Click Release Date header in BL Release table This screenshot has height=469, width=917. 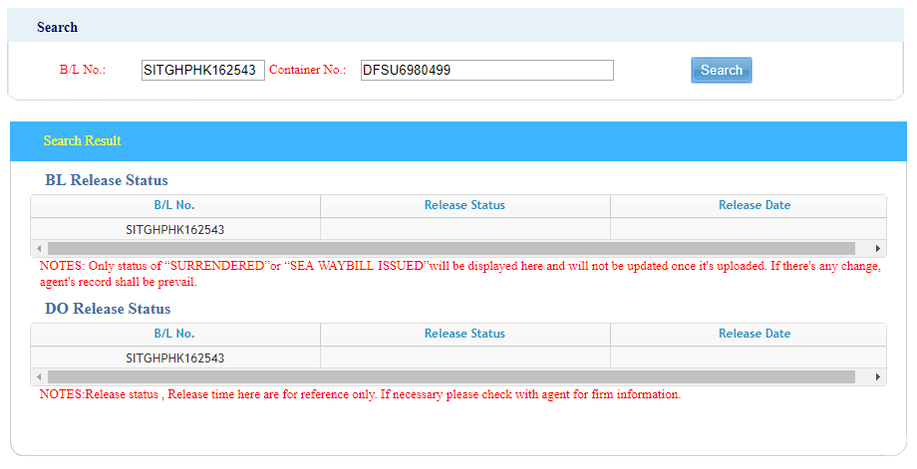(754, 205)
